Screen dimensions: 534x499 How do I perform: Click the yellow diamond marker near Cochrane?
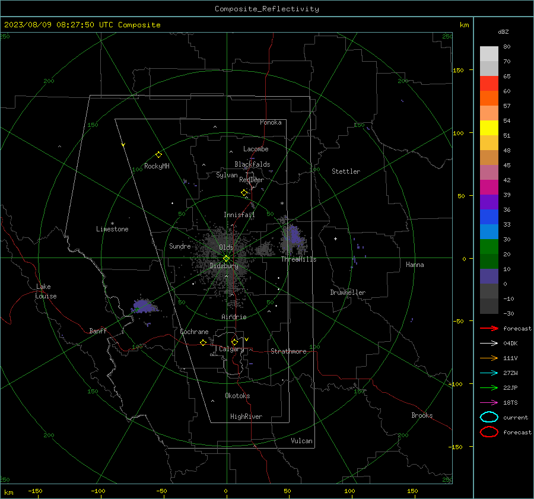203,342
